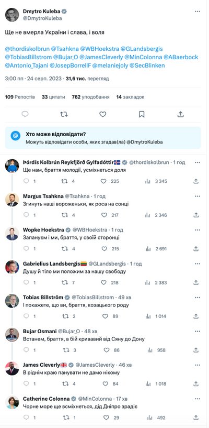Open Catherine Colonna's profile avatar

click(12, 402)
